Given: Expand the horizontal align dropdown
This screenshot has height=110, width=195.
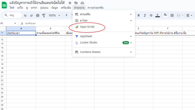Looking at the screenshot, I should coord(189,16).
